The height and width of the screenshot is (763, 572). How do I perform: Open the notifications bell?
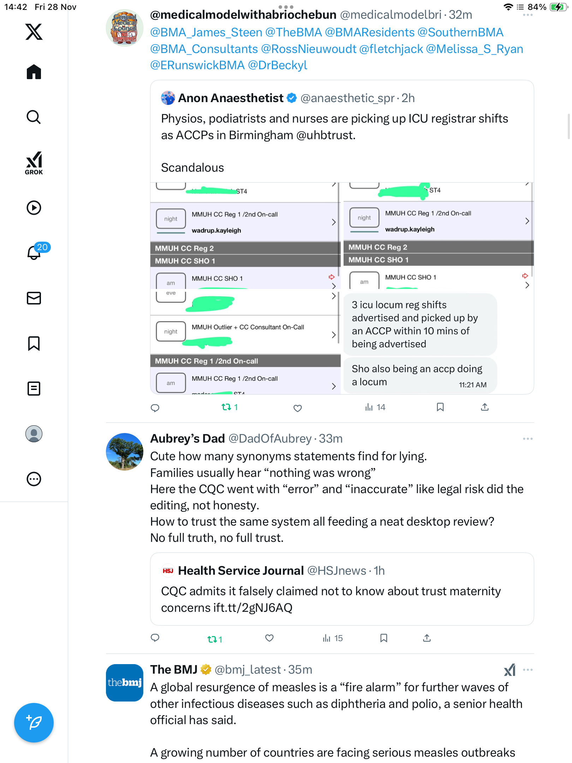coord(34,253)
